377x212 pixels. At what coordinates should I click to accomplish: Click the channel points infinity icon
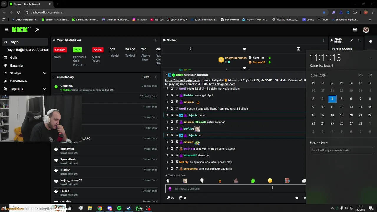point(171,198)
